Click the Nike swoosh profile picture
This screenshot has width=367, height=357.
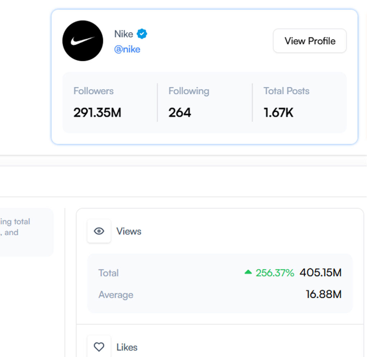[x=83, y=41]
